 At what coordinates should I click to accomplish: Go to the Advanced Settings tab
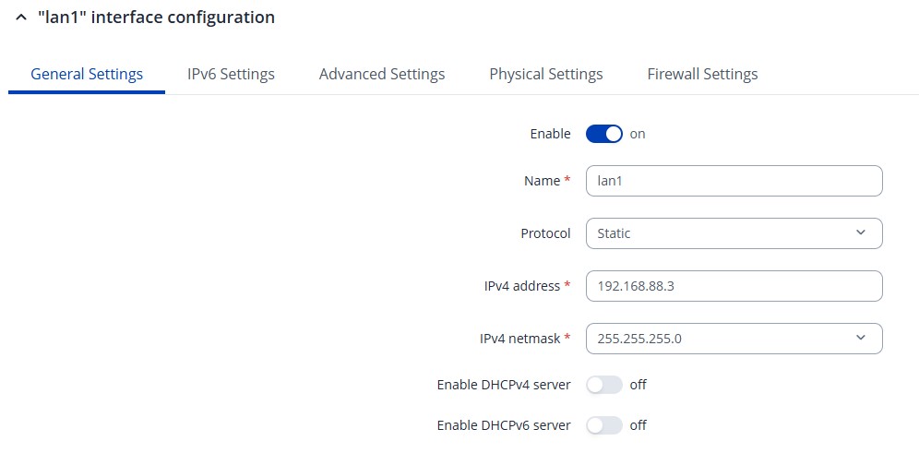(x=382, y=74)
